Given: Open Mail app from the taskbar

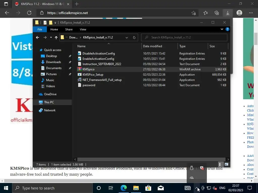Looking at the screenshot, I should point(160,188).
